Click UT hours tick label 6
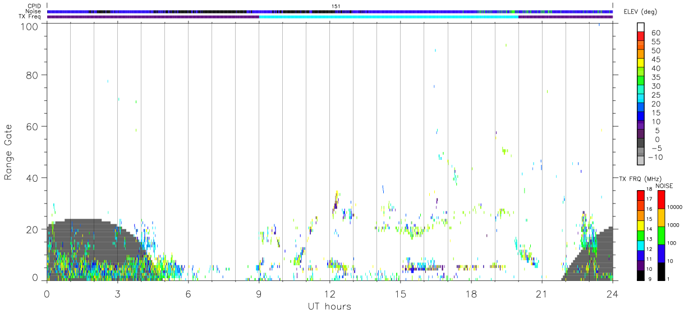This screenshot has width=689, height=318. point(188,293)
